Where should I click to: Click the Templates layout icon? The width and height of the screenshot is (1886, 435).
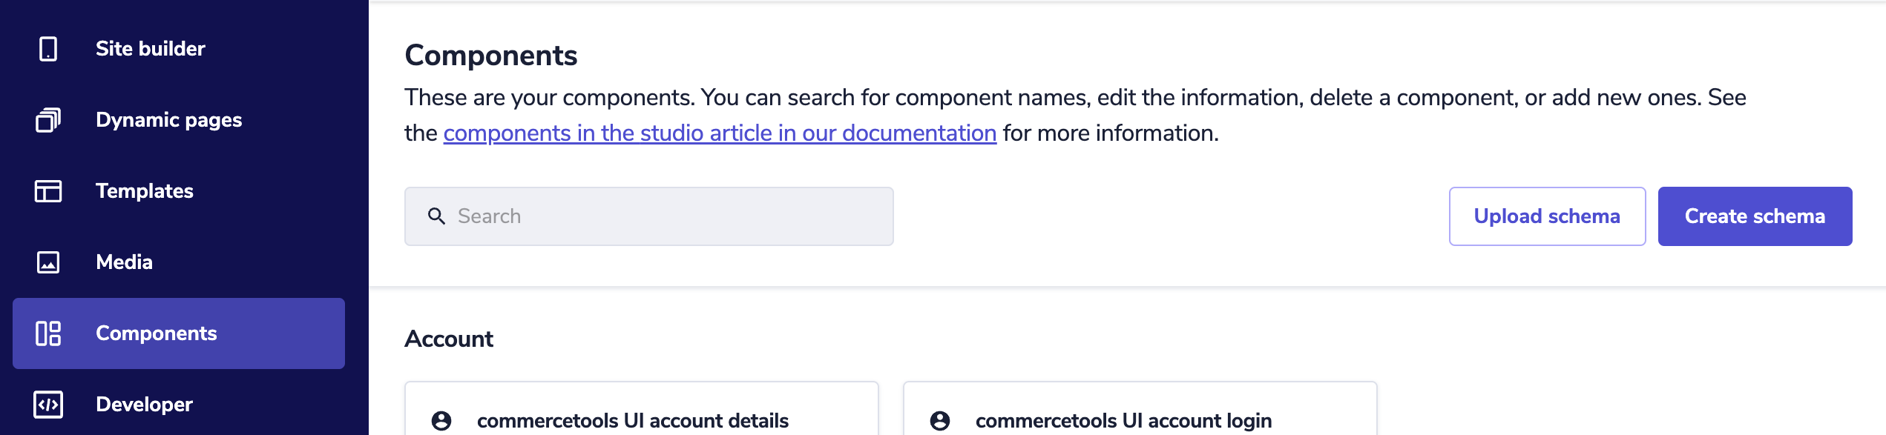tap(48, 191)
